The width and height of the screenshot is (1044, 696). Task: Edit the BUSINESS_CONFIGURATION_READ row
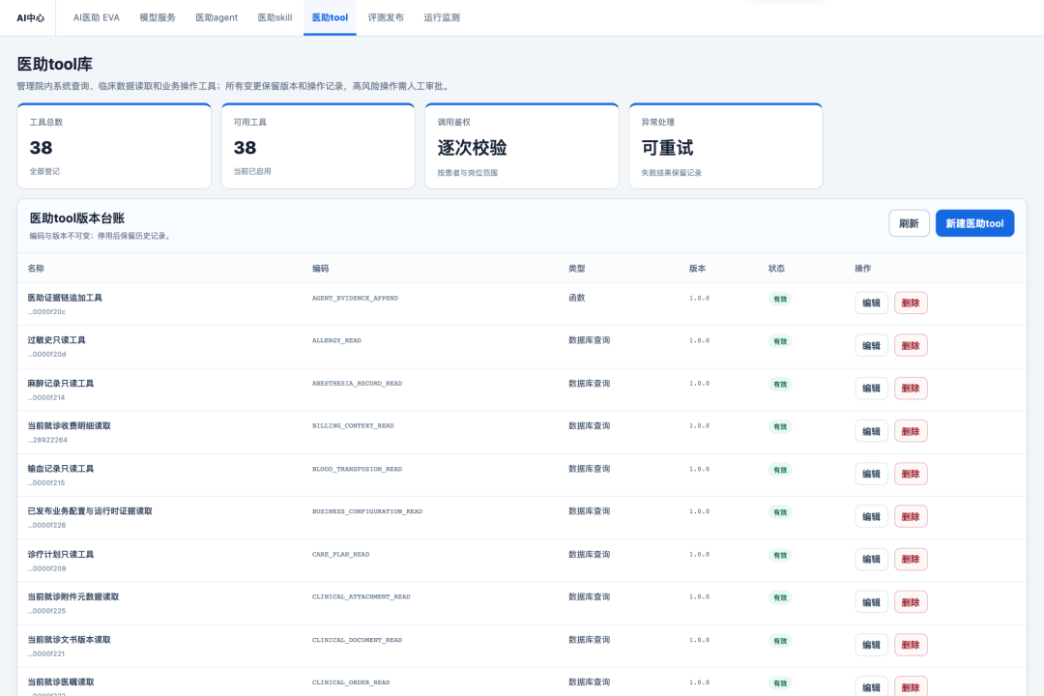tap(871, 516)
